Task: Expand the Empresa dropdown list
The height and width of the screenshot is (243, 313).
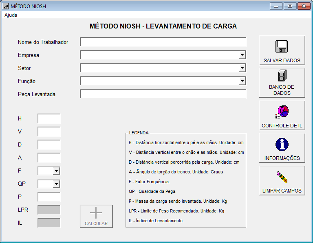Action: tap(242, 55)
